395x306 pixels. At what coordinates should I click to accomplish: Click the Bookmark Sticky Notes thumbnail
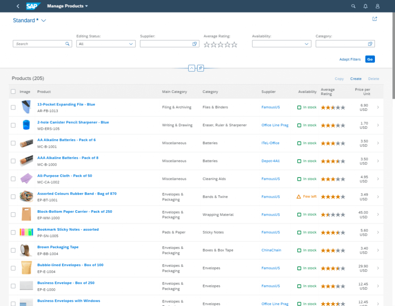coord(26,232)
